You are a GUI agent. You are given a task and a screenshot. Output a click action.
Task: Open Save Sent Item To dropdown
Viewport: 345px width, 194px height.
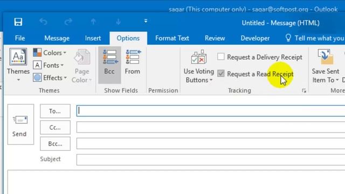pos(326,66)
